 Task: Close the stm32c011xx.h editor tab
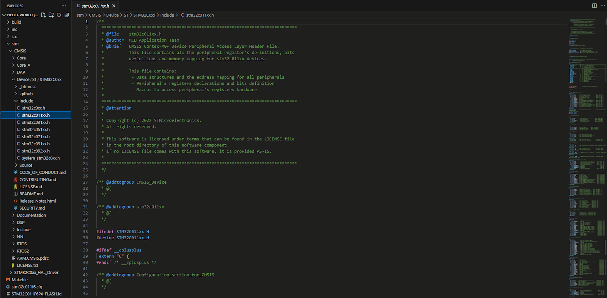tap(113, 6)
